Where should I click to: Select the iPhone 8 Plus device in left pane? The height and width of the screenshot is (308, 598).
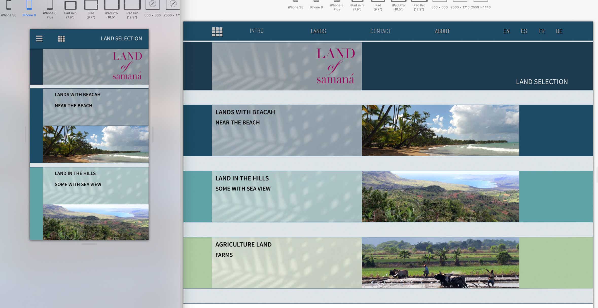50,10
